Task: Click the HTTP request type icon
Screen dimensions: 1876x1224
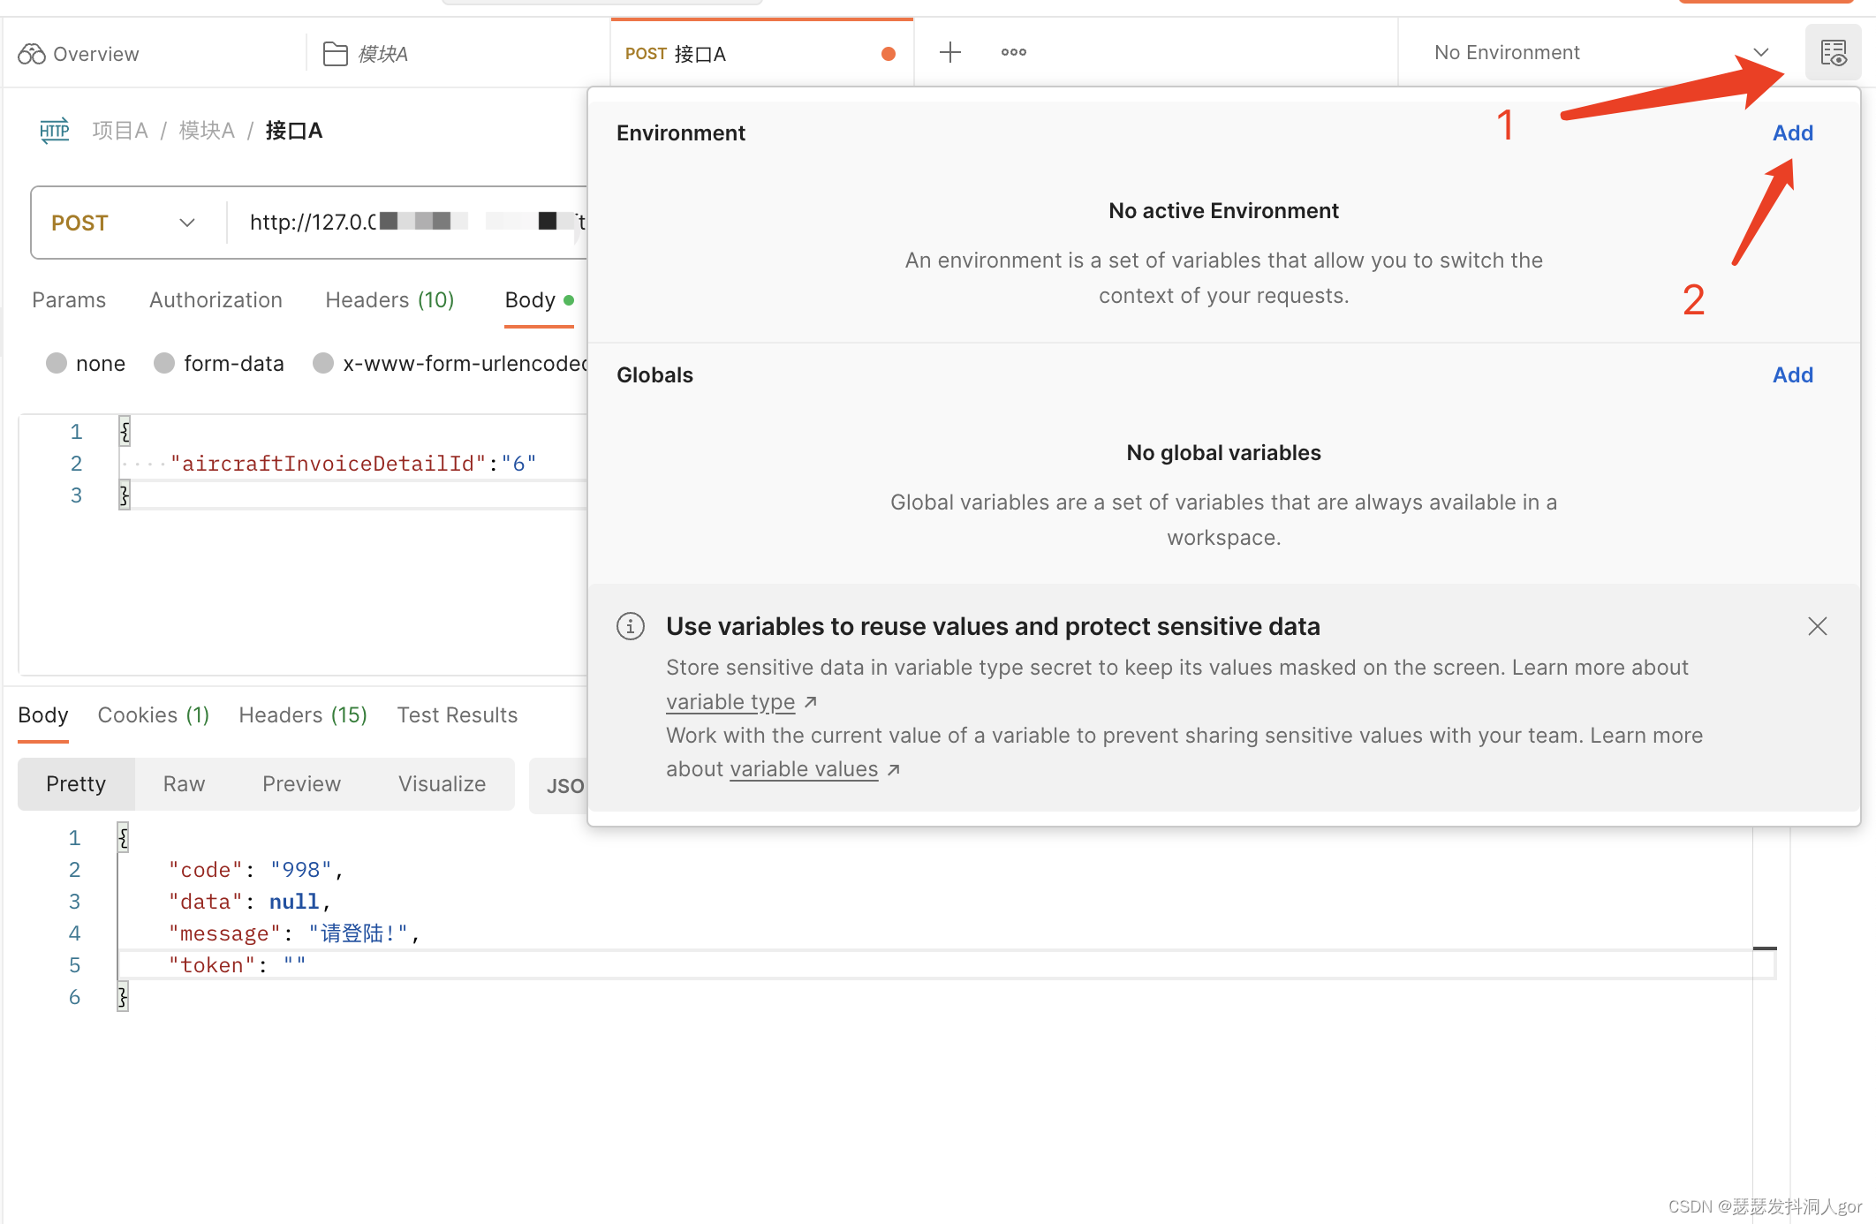Action: point(55,131)
